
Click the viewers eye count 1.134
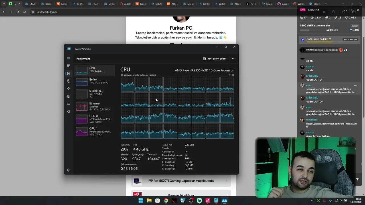tap(316, 18)
